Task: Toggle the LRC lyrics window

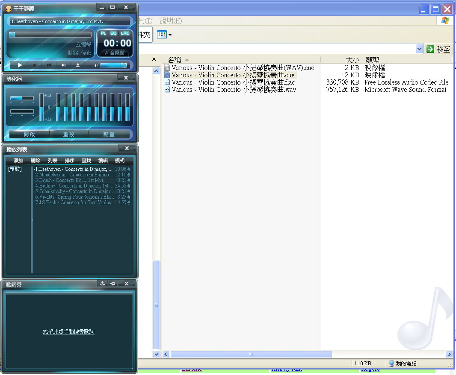Action: [125, 33]
